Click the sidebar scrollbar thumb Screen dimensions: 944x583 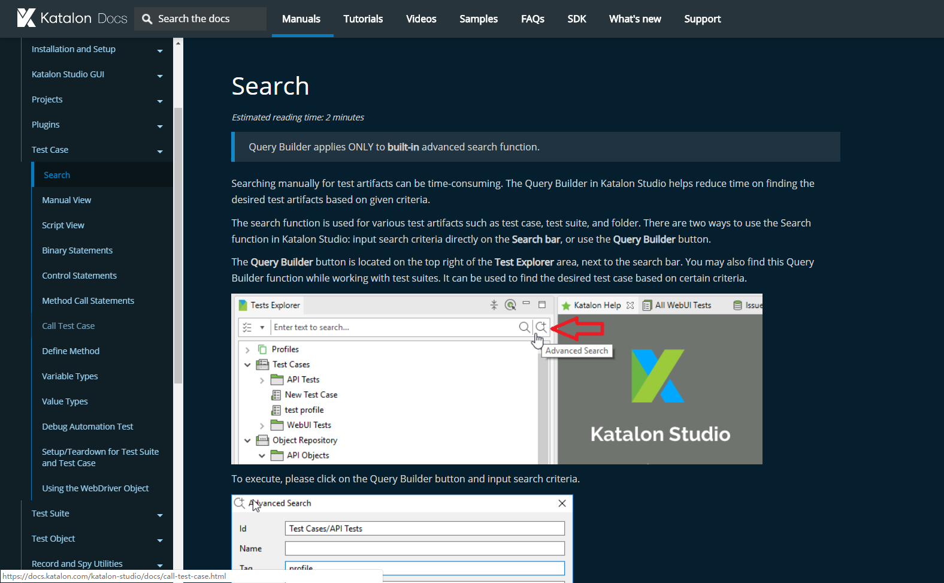tap(178, 246)
